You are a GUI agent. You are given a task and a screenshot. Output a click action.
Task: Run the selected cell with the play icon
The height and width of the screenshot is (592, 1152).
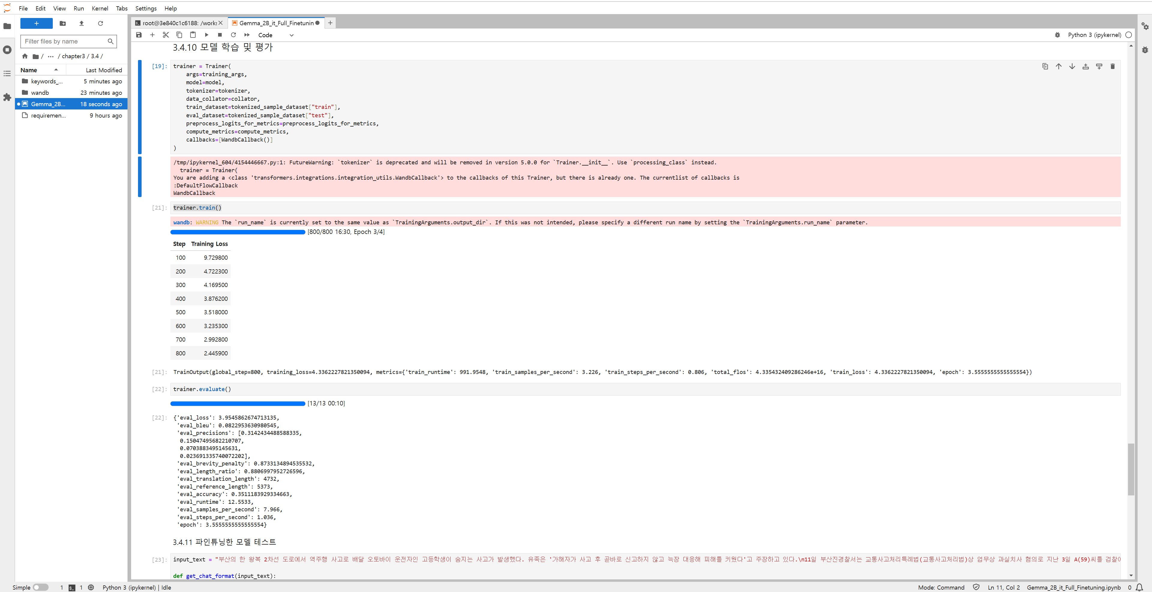[x=206, y=35]
